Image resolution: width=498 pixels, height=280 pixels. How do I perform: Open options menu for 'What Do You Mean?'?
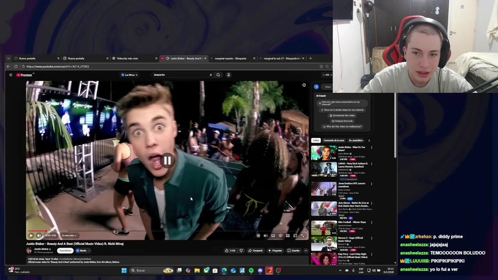[371, 148]
